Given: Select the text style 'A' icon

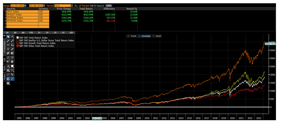Looking at the screenshot, I should [x=8, y=67].
